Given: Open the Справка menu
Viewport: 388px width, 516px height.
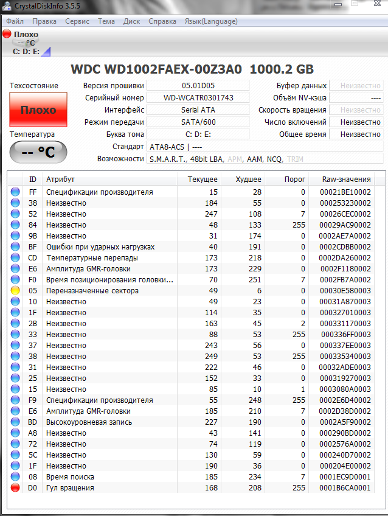Looking at the screenshot, I should click(x=162, y=21).
